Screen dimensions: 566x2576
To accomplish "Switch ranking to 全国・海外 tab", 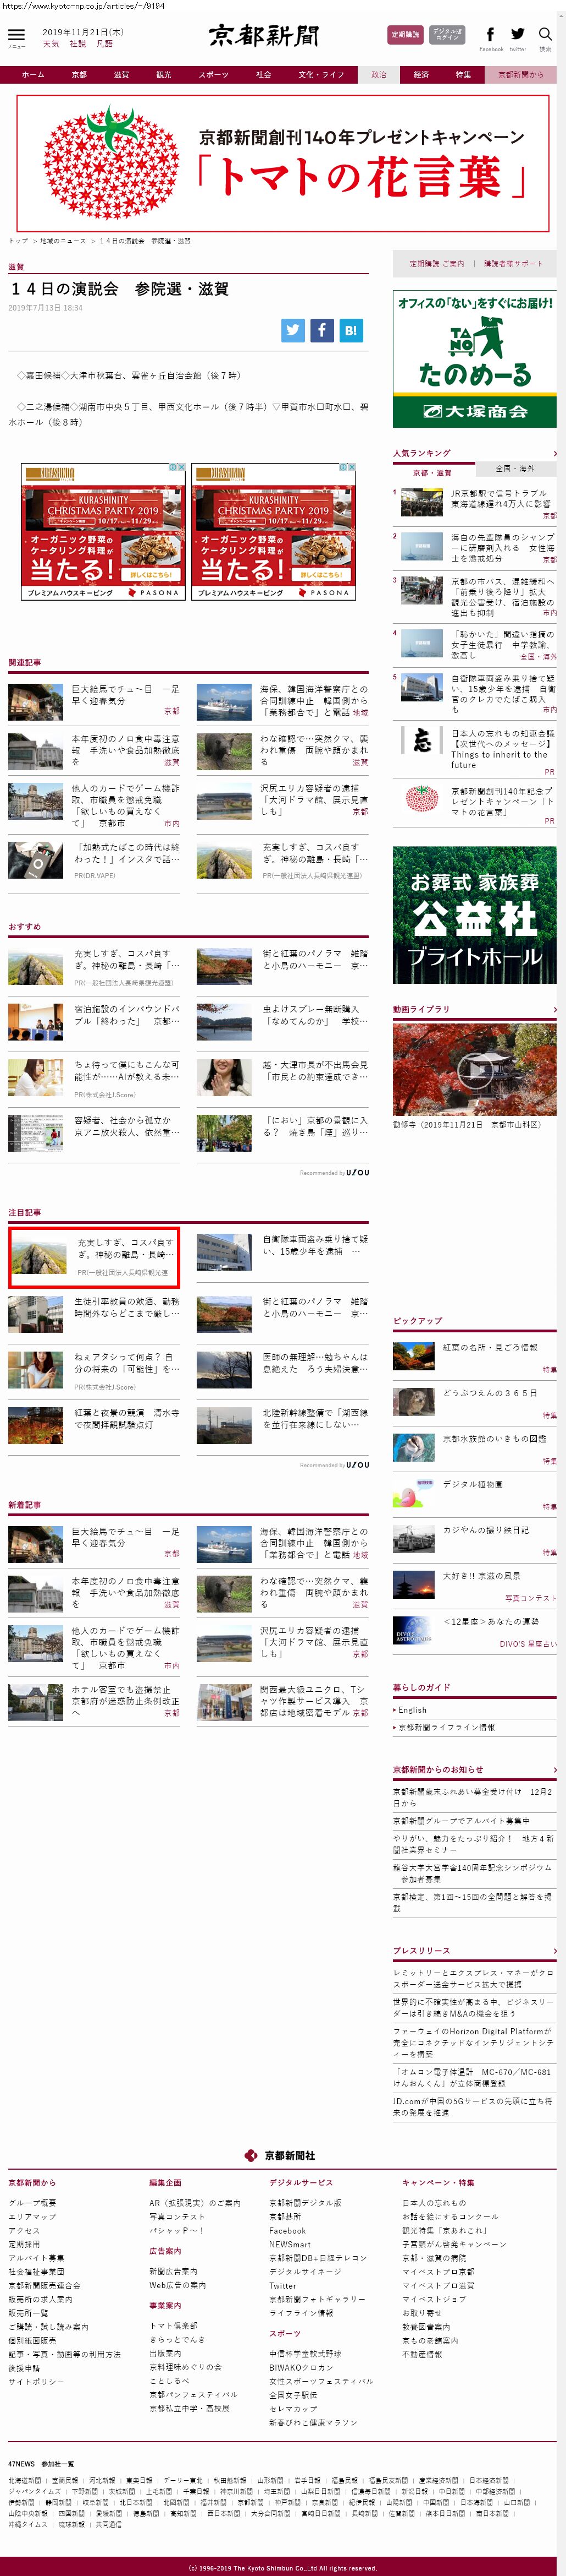I will pyautogui.click(x=514, y=469).
